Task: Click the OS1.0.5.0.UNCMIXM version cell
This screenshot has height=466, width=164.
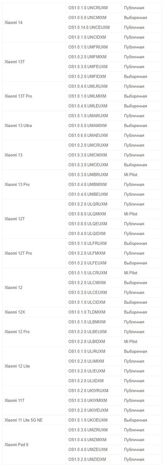Action: (x=94, y=18)
